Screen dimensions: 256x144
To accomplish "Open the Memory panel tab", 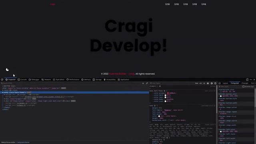I will (x=86, y=80).
